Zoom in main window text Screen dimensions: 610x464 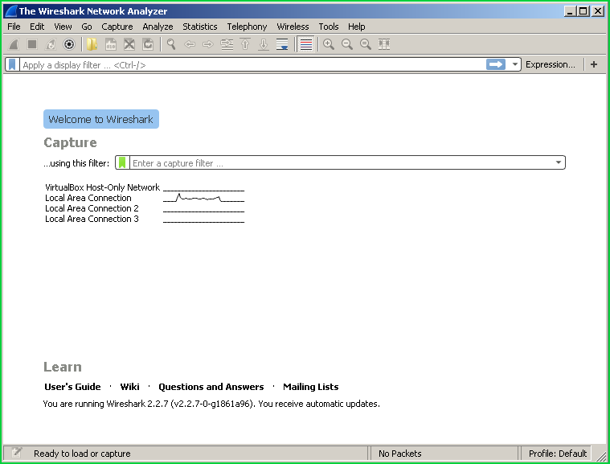[x=329, y=44]
